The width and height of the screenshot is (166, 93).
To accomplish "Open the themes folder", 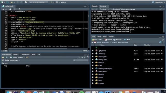I will coord(101,83).
